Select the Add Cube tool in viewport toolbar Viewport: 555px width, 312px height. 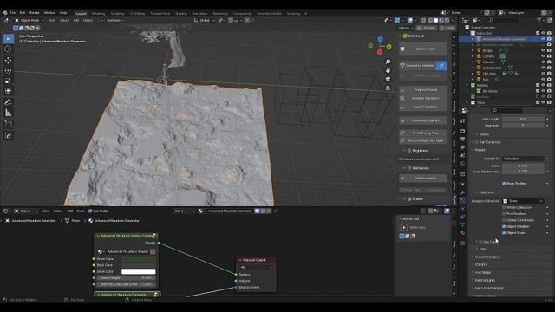[x=8, y=124]
